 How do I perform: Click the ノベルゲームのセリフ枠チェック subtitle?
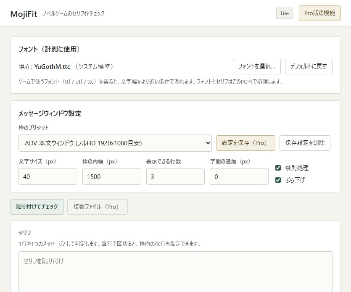click(x=74, y=13)
